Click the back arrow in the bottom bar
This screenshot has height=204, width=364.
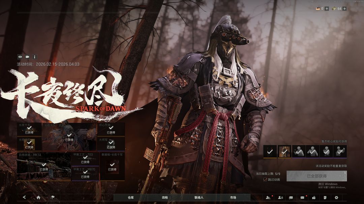[x=24, y=197]
